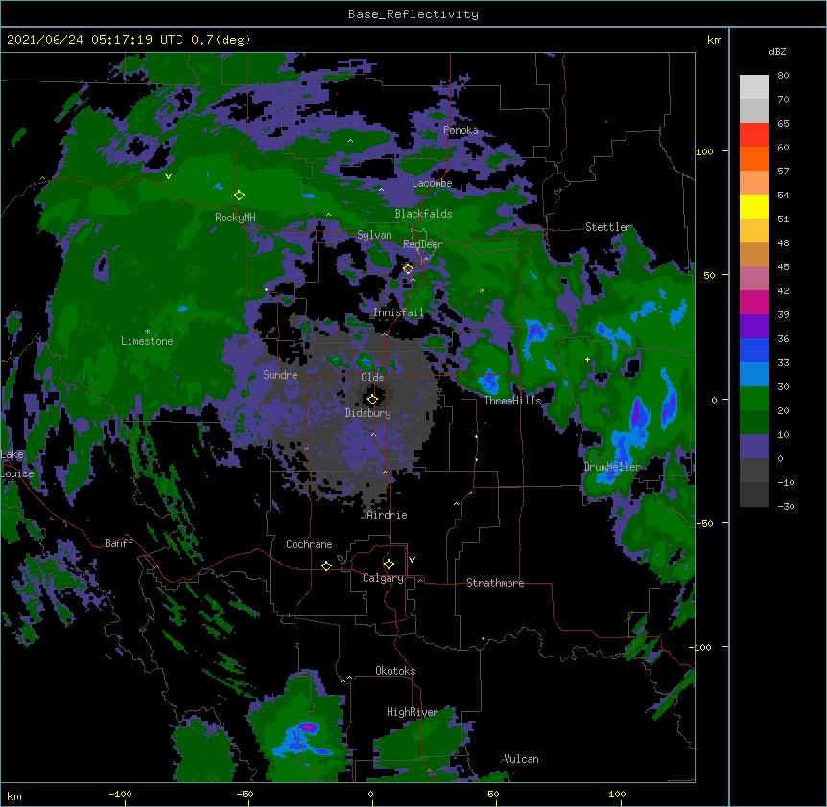
Task: Click the yellow diamond marker below RedDeer
Action: click(409, 269)
